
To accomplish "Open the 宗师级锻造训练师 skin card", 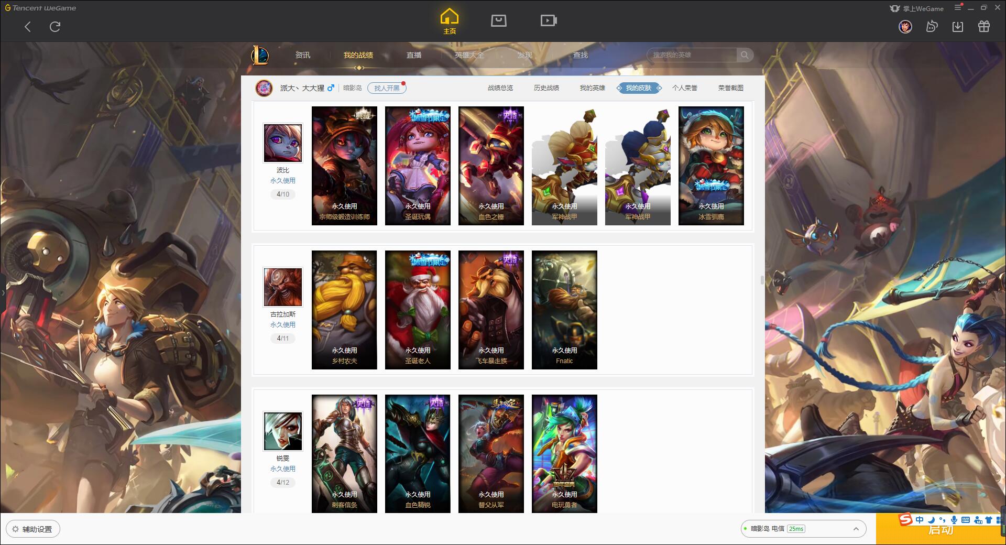I will pos(344,166).
